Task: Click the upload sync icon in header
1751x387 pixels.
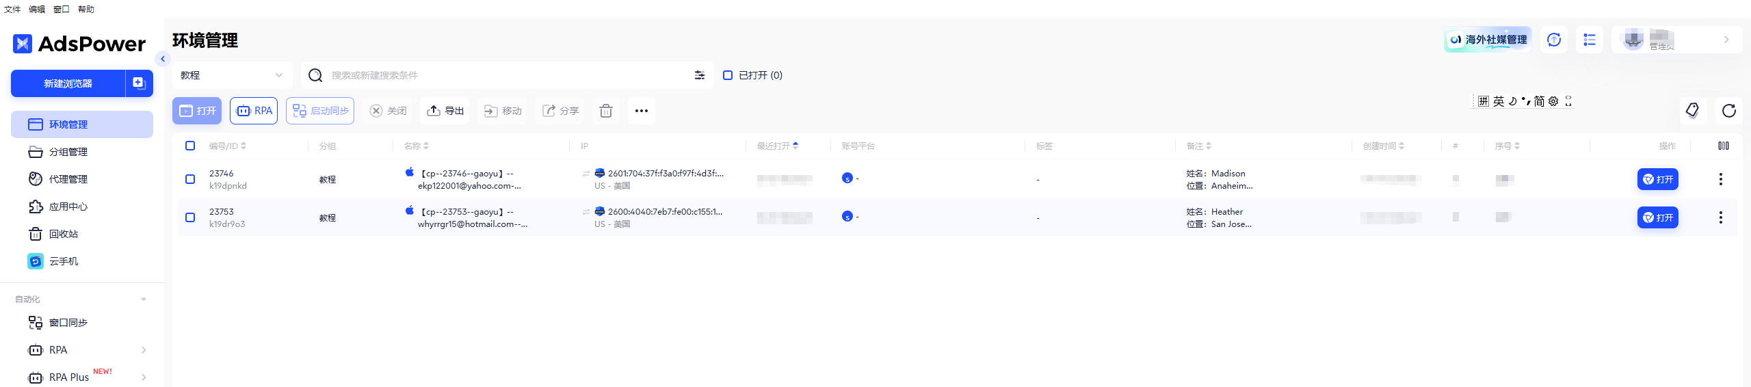Action: (x=1553, y=40)
